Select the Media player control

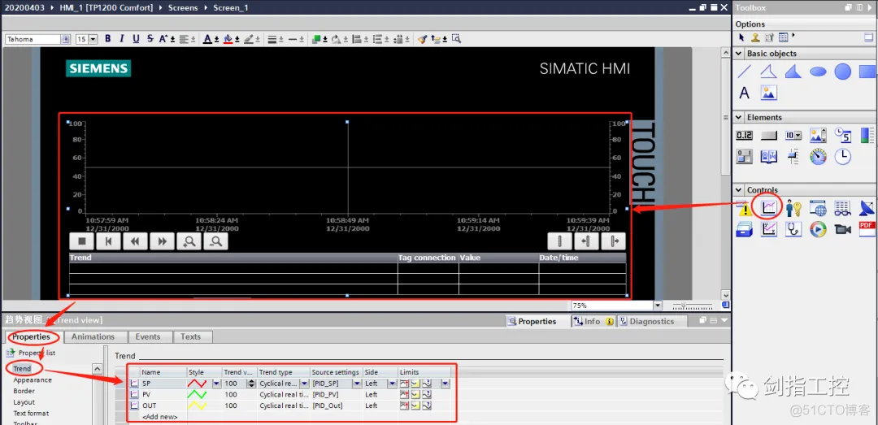[x=818, y=229]
